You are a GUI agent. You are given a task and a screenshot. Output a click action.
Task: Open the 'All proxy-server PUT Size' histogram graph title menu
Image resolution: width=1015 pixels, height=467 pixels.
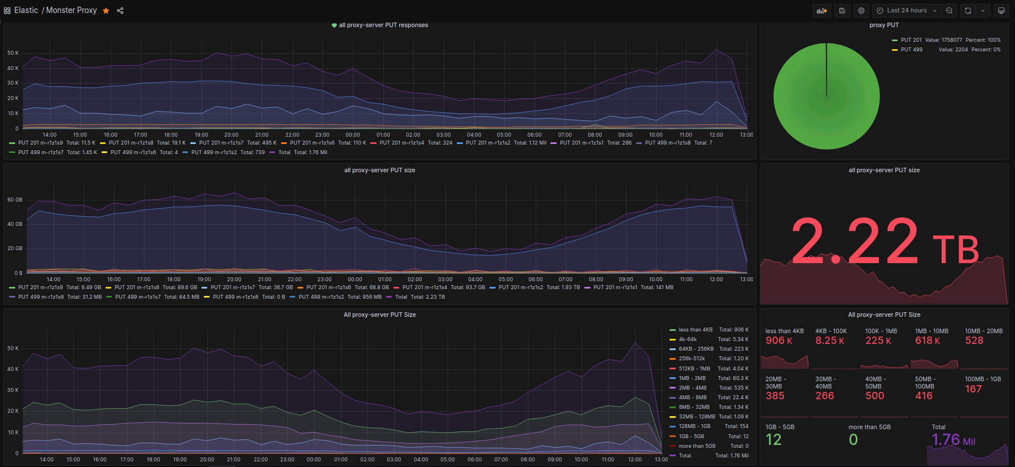pyautogui.click(x=380, y=315)
